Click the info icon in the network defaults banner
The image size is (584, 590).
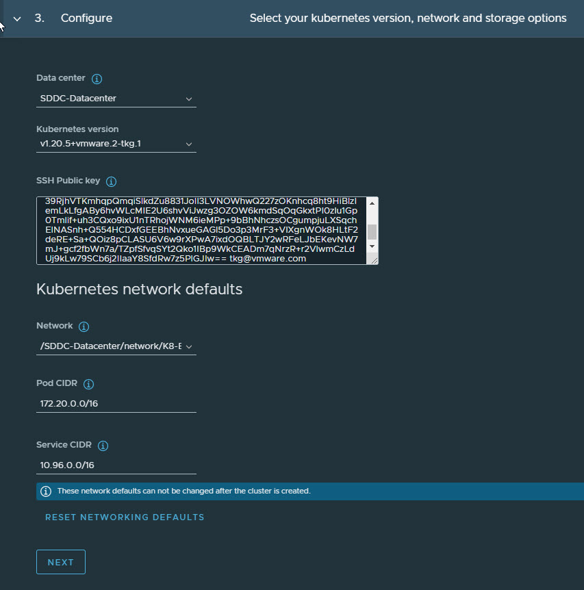(46, 491)
